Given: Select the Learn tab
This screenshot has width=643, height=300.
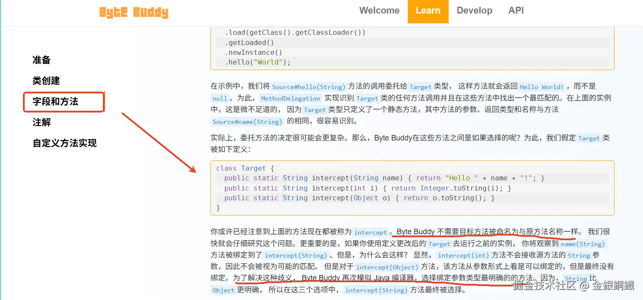Looking at the screenshot, I should click(428, 11).
